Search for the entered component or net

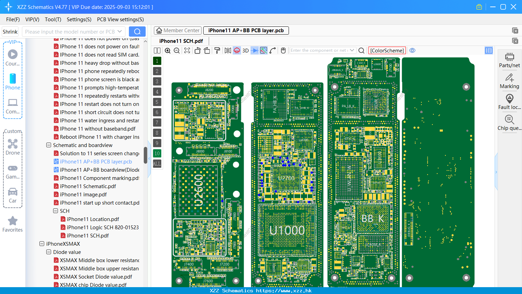[361, 50]
